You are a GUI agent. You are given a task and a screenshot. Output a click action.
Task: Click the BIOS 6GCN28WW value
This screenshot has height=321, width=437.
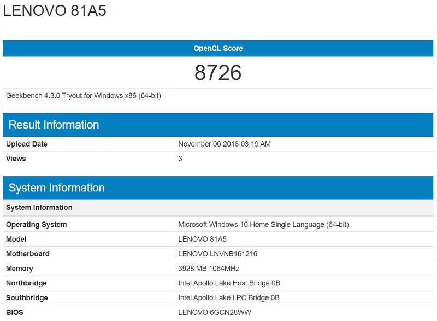[216, 312]
